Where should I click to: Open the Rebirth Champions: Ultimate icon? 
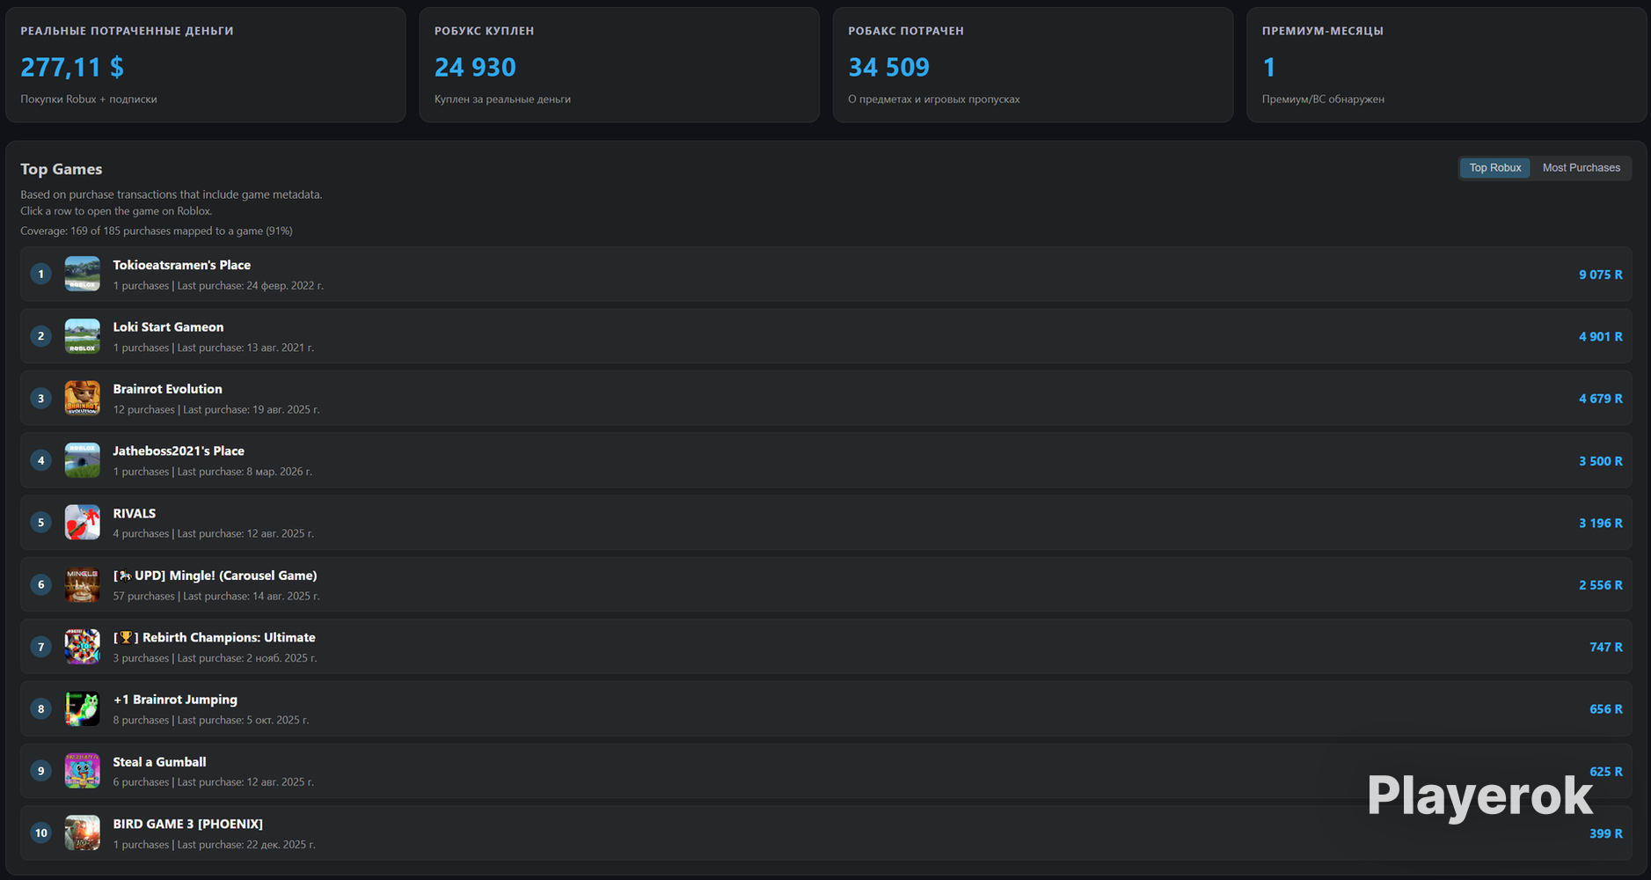(x=82, y=647)
